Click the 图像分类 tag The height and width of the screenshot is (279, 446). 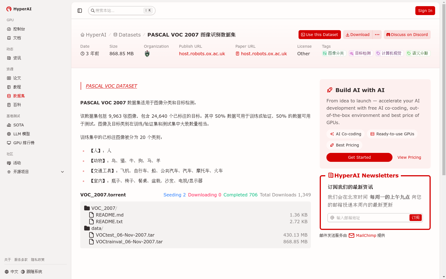pos(334,53)
